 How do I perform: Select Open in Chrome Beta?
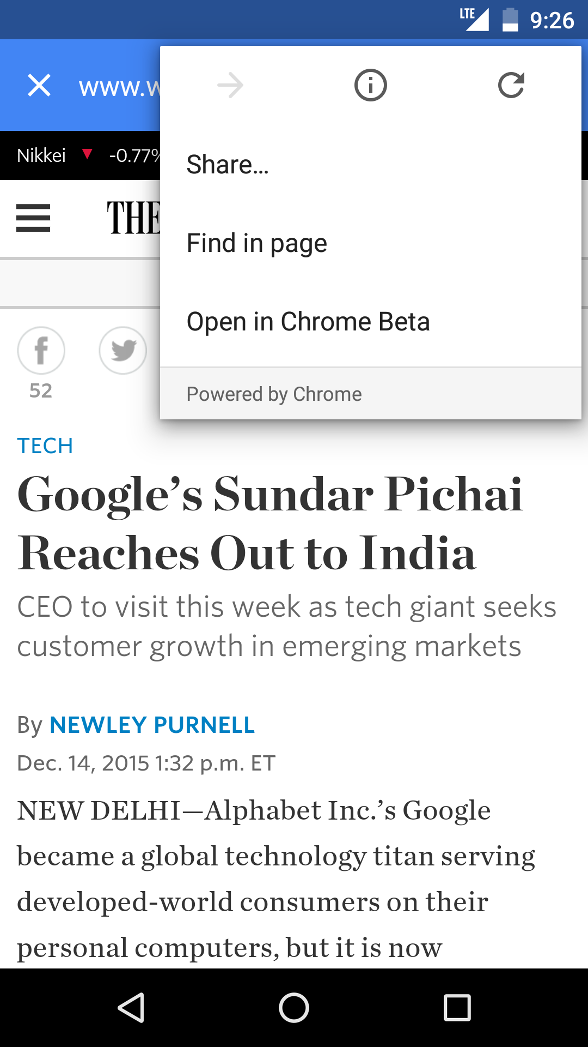308,322
